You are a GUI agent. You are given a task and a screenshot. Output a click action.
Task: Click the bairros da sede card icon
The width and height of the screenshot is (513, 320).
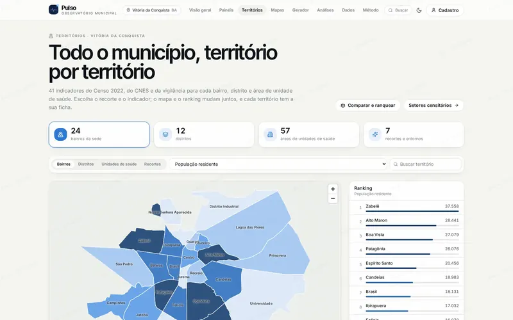(x=60, y=134)
